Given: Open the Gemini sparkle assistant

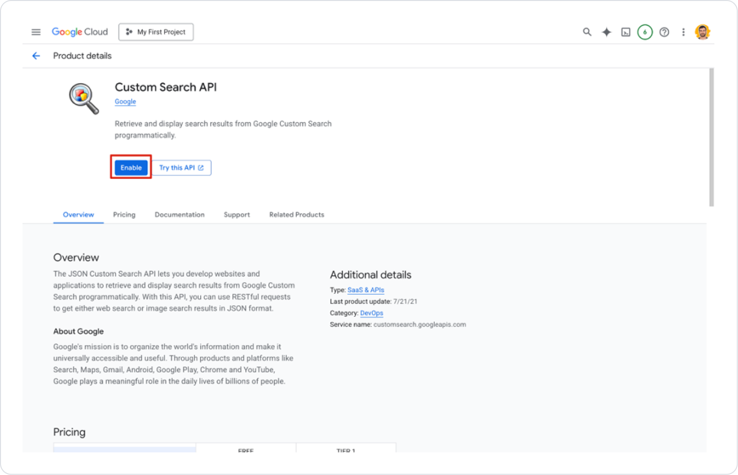Looking at the screenshot, I should click(607, 32).
